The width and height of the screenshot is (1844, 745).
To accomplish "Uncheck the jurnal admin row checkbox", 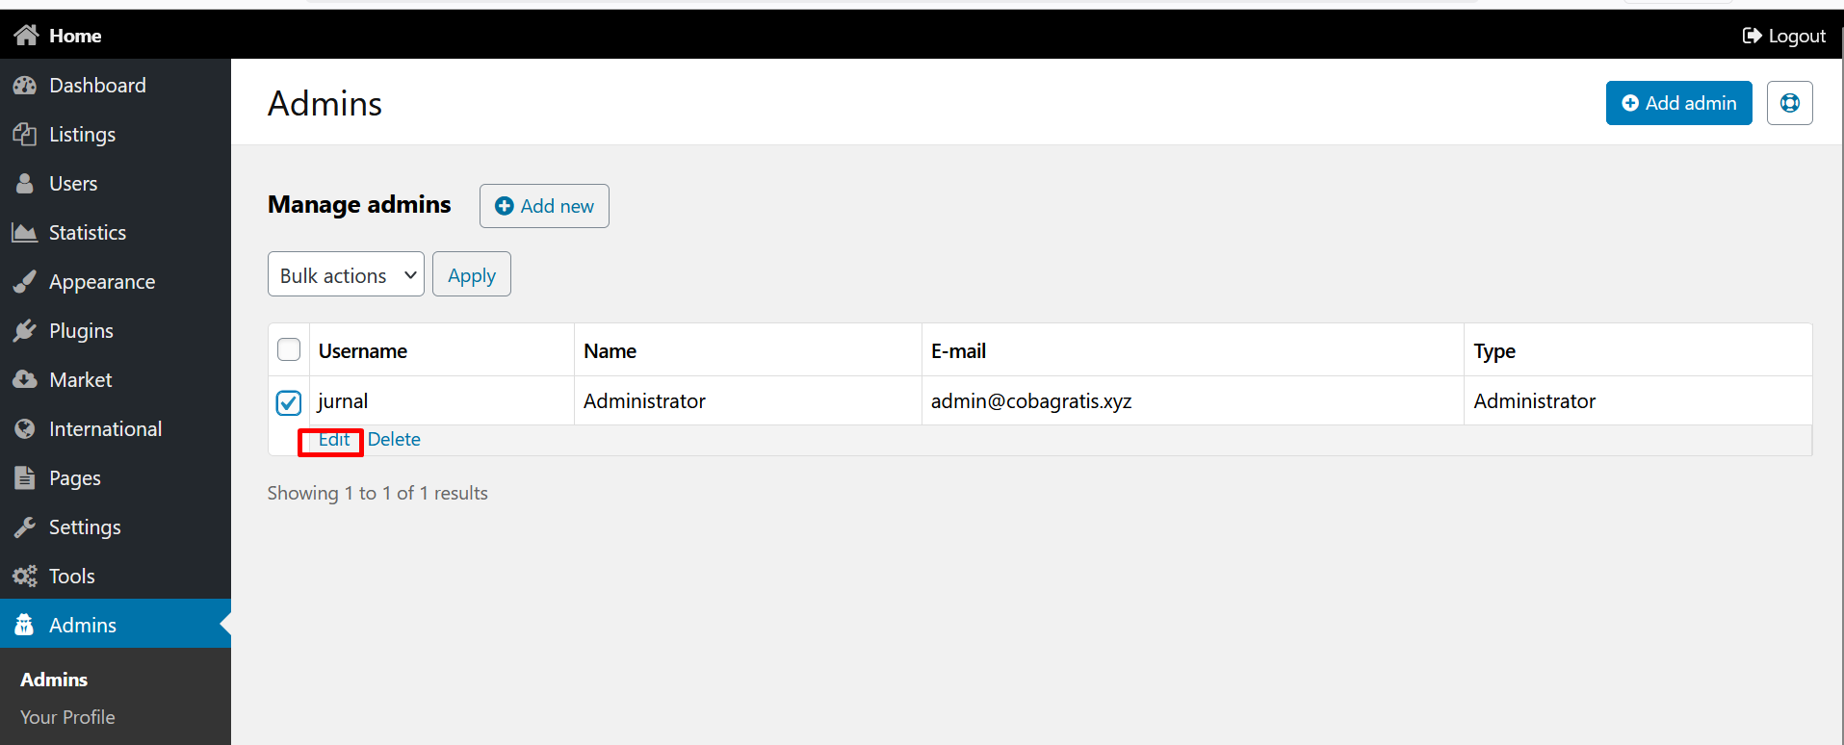I will click(289, 402).
